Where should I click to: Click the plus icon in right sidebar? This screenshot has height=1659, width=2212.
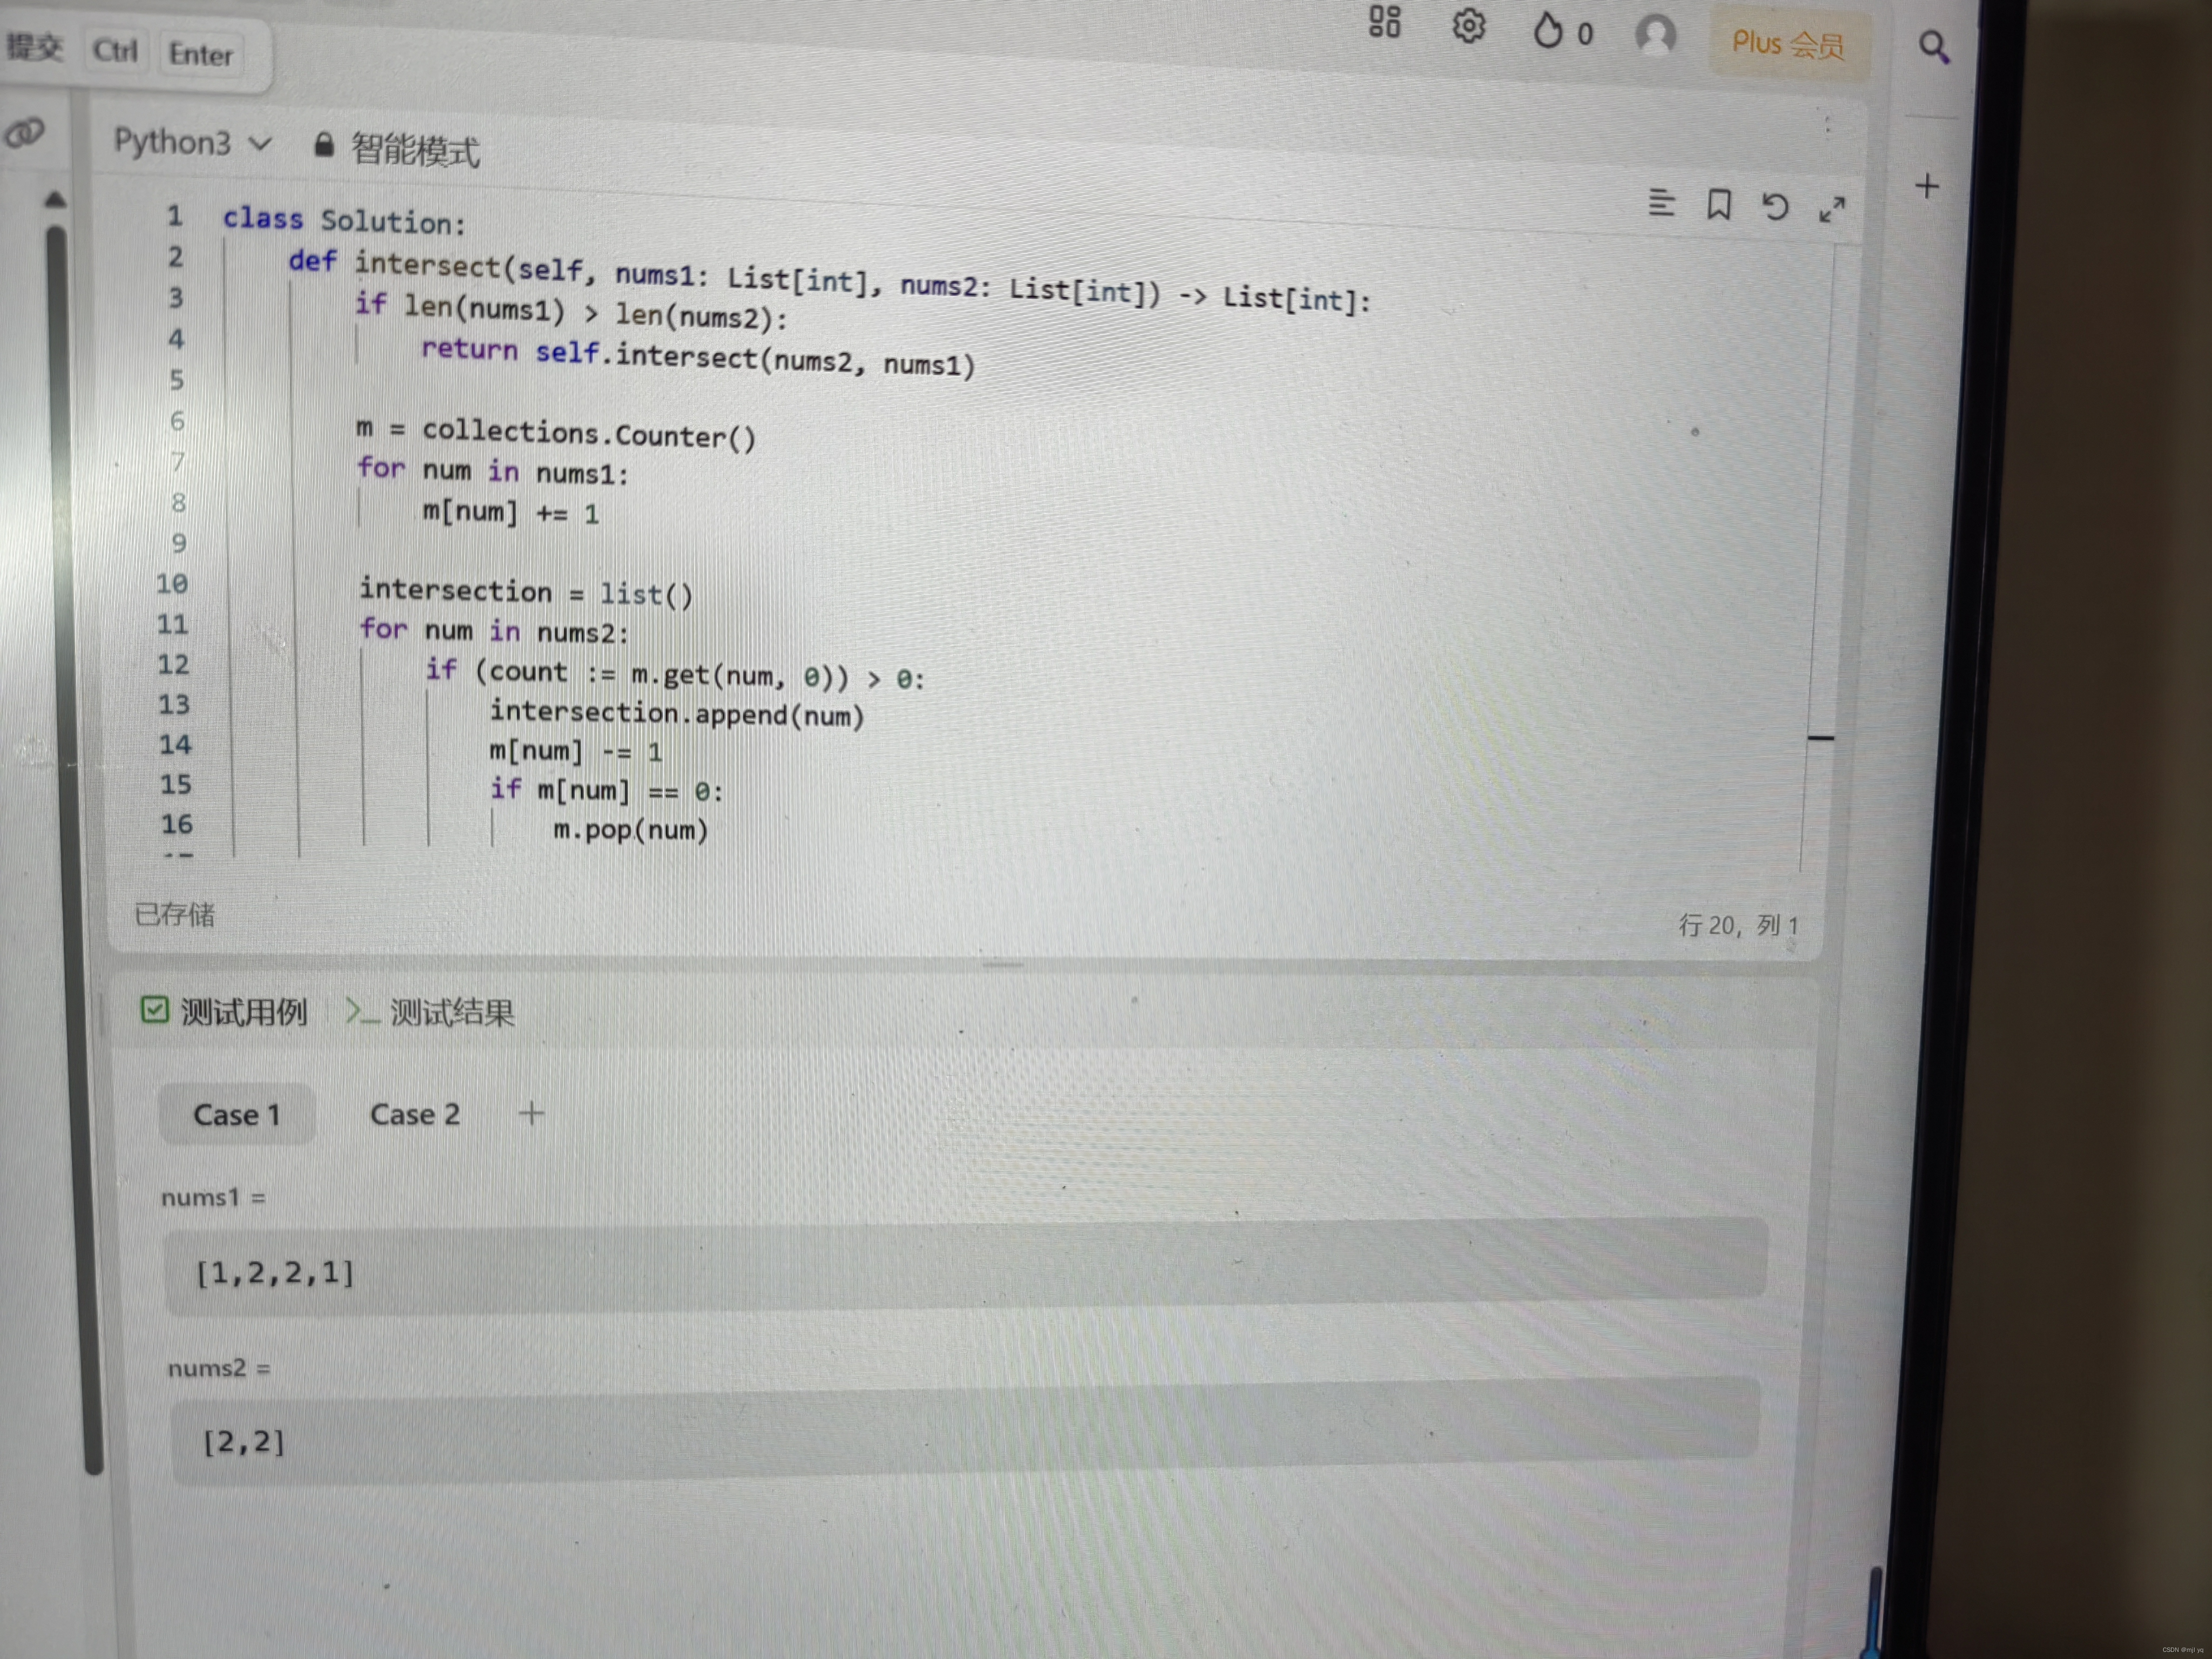point(1926,186)
